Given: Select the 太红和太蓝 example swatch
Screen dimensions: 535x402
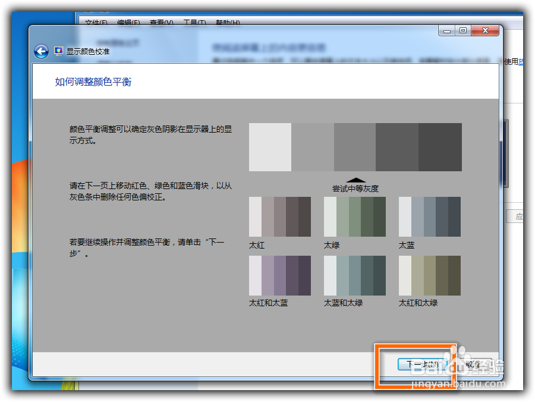Looking at the screenshot, I should click(280, 274).
